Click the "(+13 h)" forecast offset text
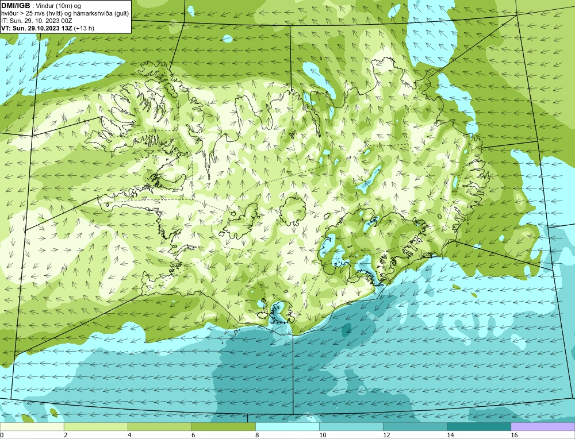 (x=84, y=28)
